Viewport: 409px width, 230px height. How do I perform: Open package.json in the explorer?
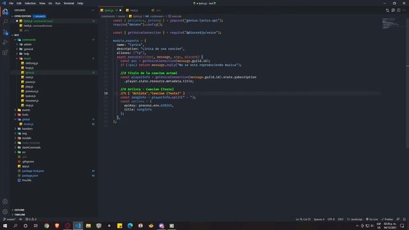[x=30, y=176]
